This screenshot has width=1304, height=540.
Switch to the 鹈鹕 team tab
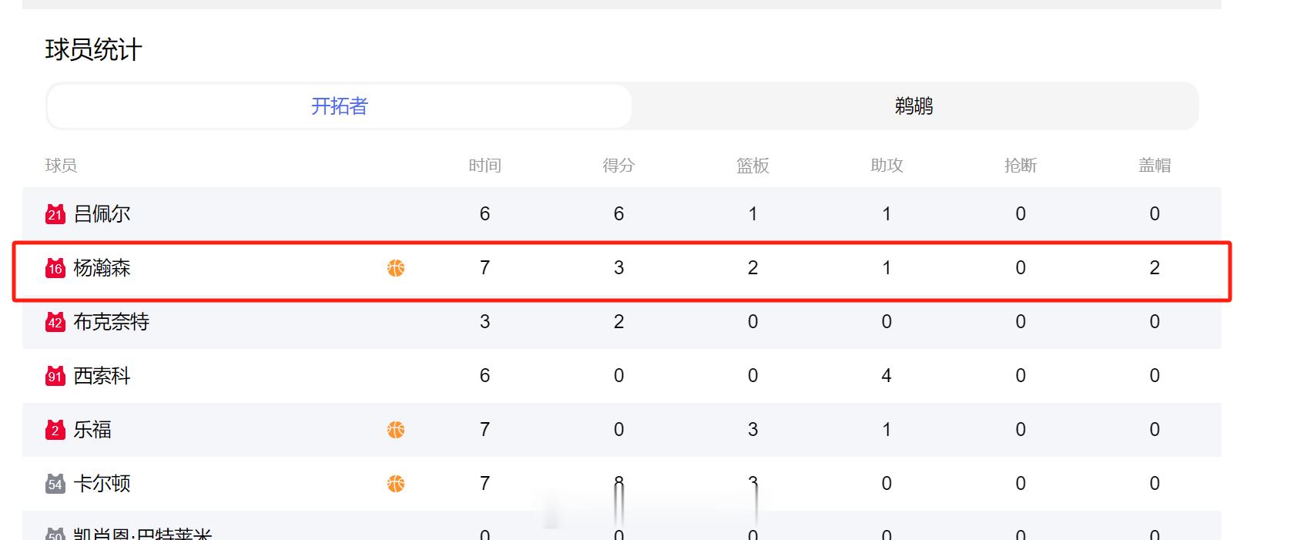(x=914, y=106)
